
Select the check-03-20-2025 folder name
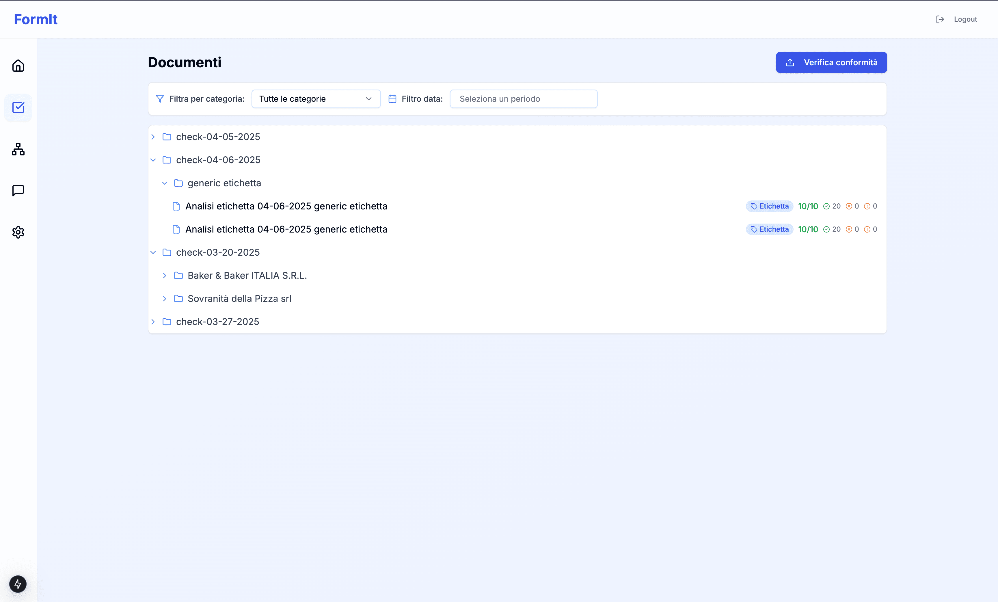tap(218, 252)
